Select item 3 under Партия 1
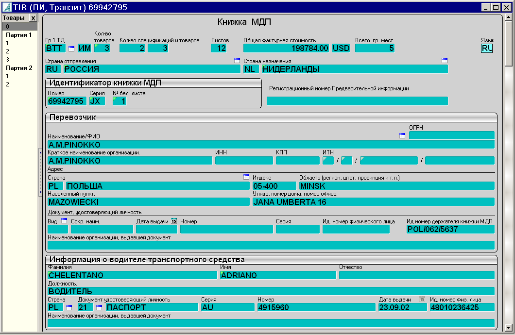This screenshot has height=335, width=515. [x=7, y=60]
